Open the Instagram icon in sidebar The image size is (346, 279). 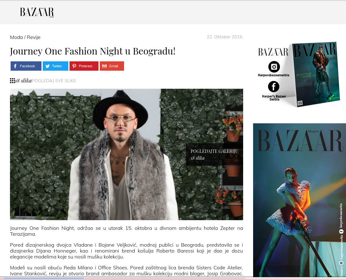pos(274,67)
